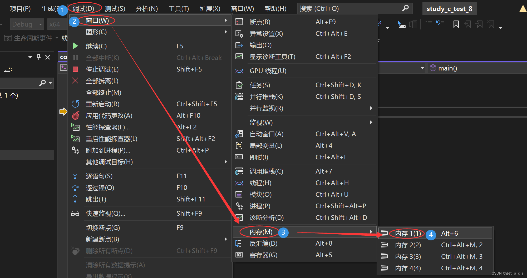Select Memory 3 (内存 3) from the submenu
This screenshot has width=527, height=278.
[435, 256]
